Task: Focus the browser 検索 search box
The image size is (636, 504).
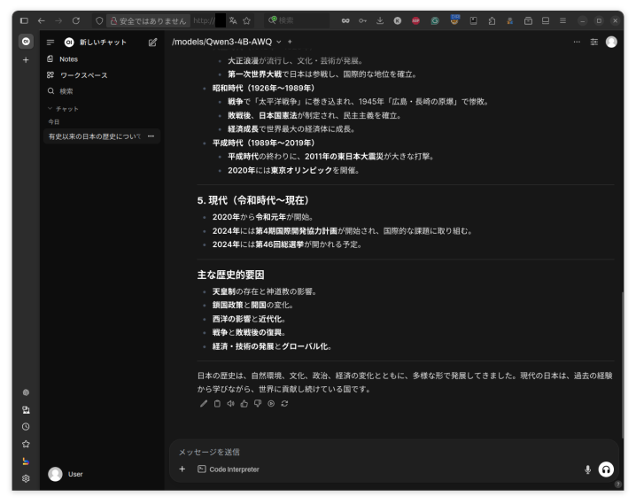Action: [x=298, y=20]
